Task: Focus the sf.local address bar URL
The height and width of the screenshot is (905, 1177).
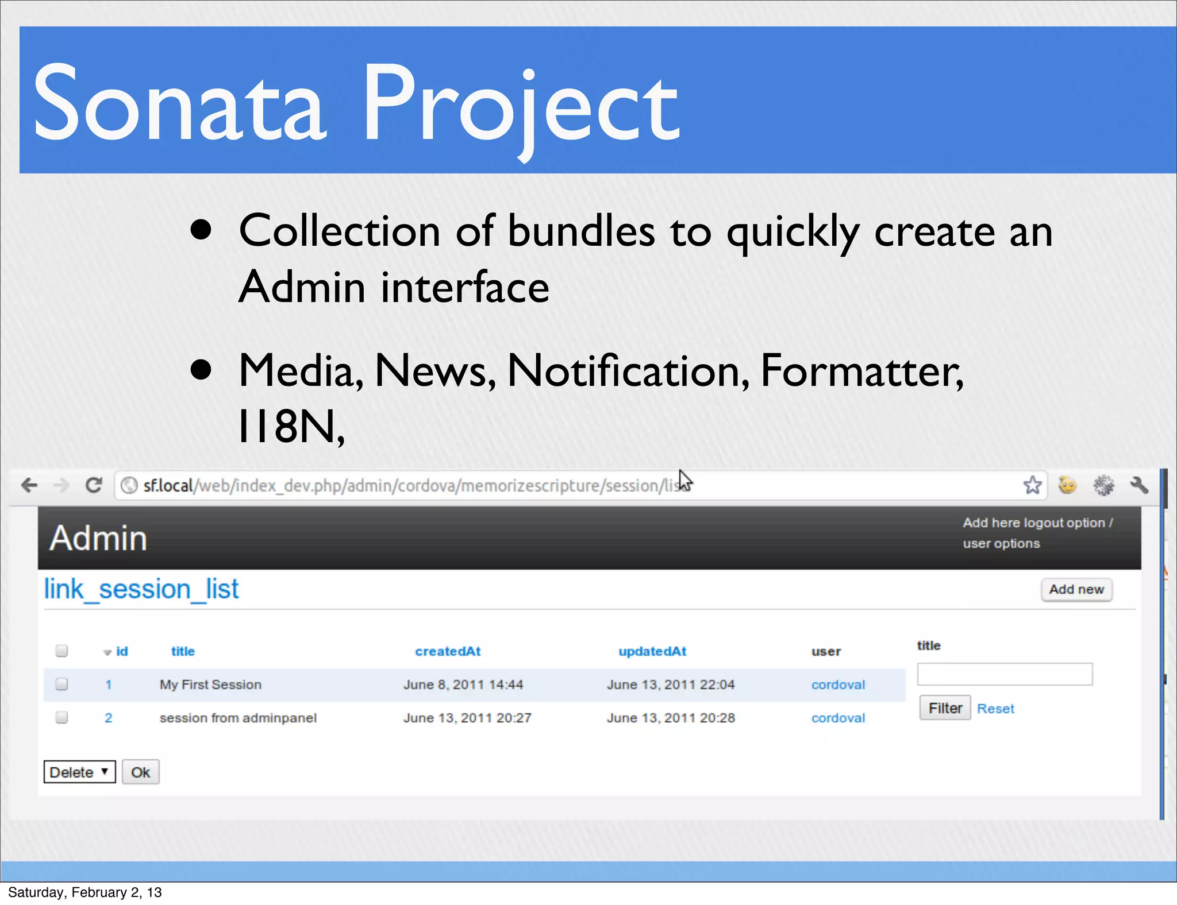Action: pos(580,486)
